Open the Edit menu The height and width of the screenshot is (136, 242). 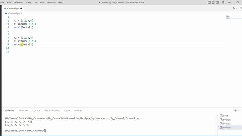(9, 3)
